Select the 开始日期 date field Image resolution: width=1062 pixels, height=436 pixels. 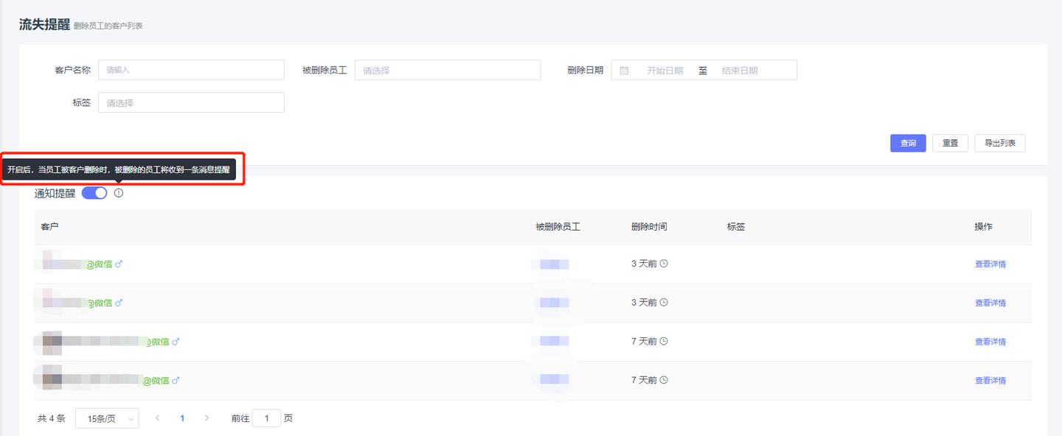[664, 71]
